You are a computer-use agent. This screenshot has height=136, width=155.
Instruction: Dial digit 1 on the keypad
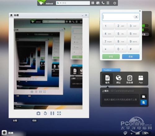click(x=108, y=26)
